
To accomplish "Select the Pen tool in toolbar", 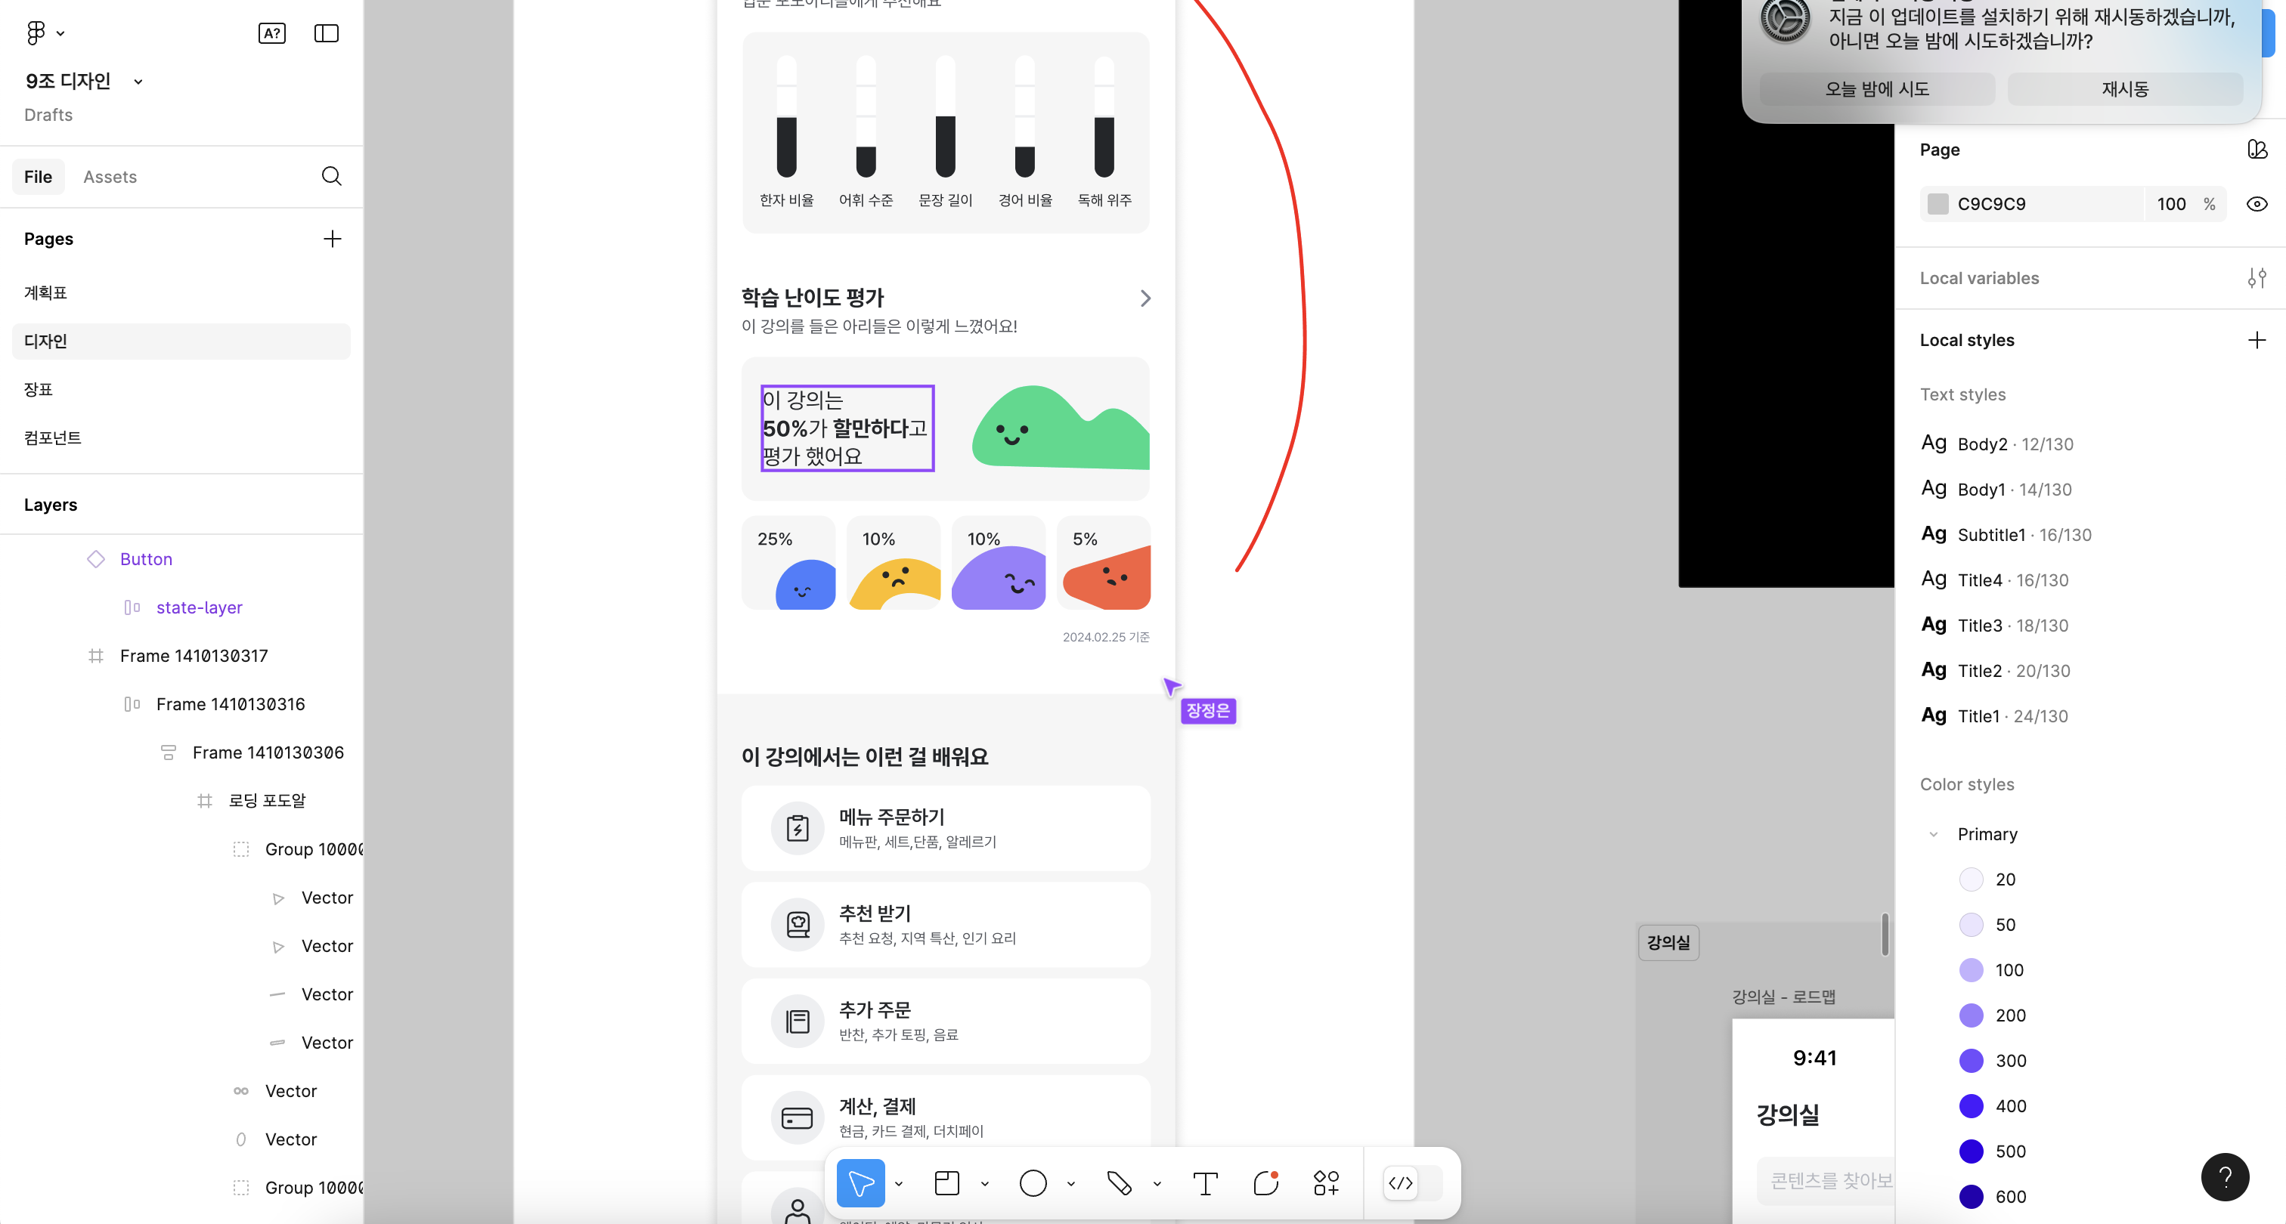I will coord(1118,1182).
